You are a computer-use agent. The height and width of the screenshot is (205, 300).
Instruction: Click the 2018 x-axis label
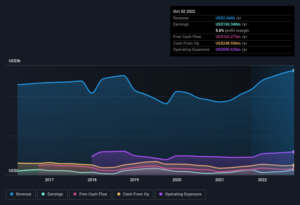point(92,180)
